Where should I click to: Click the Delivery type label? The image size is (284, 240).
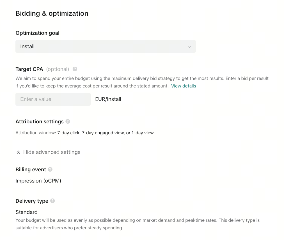pyautogui.click(x=32, y=201)
